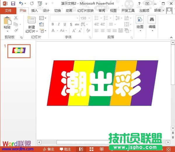Reset the slide layout

(x=41, y=24)
